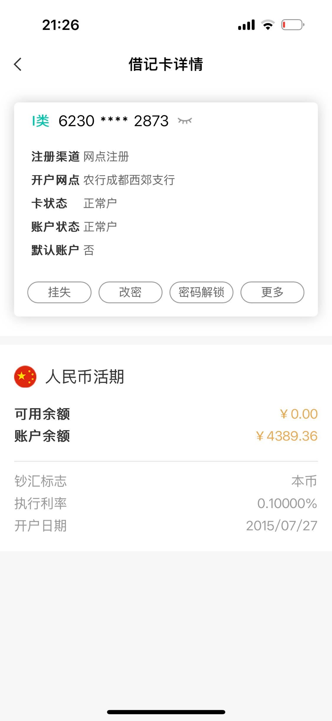Tap the 开户网点 branch 农行成都西郊支行
This screenshot has height=721, width=332.
click(129, 180)
